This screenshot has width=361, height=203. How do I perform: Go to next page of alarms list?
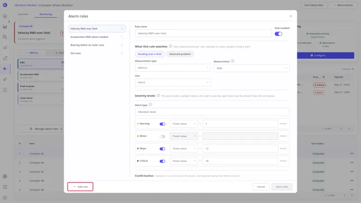tap(349, 129)
